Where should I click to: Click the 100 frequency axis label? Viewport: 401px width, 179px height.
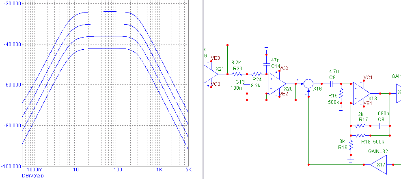(x=117, y=170)
